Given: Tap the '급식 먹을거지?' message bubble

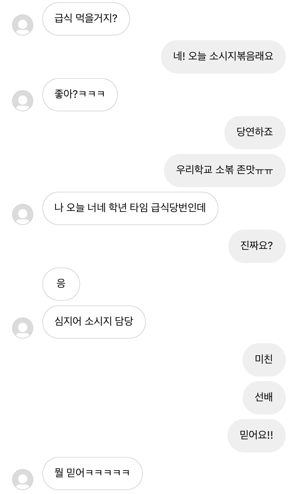Looking at the screenshot, I should click(86, 19).
